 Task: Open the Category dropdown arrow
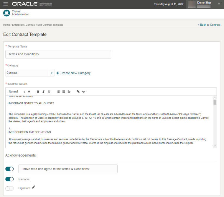52,73
